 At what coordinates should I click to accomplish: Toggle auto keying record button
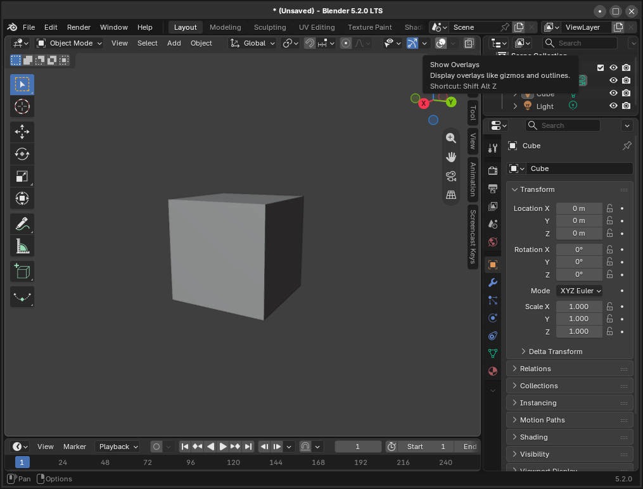pyautogui.click(x=156, y=447)
